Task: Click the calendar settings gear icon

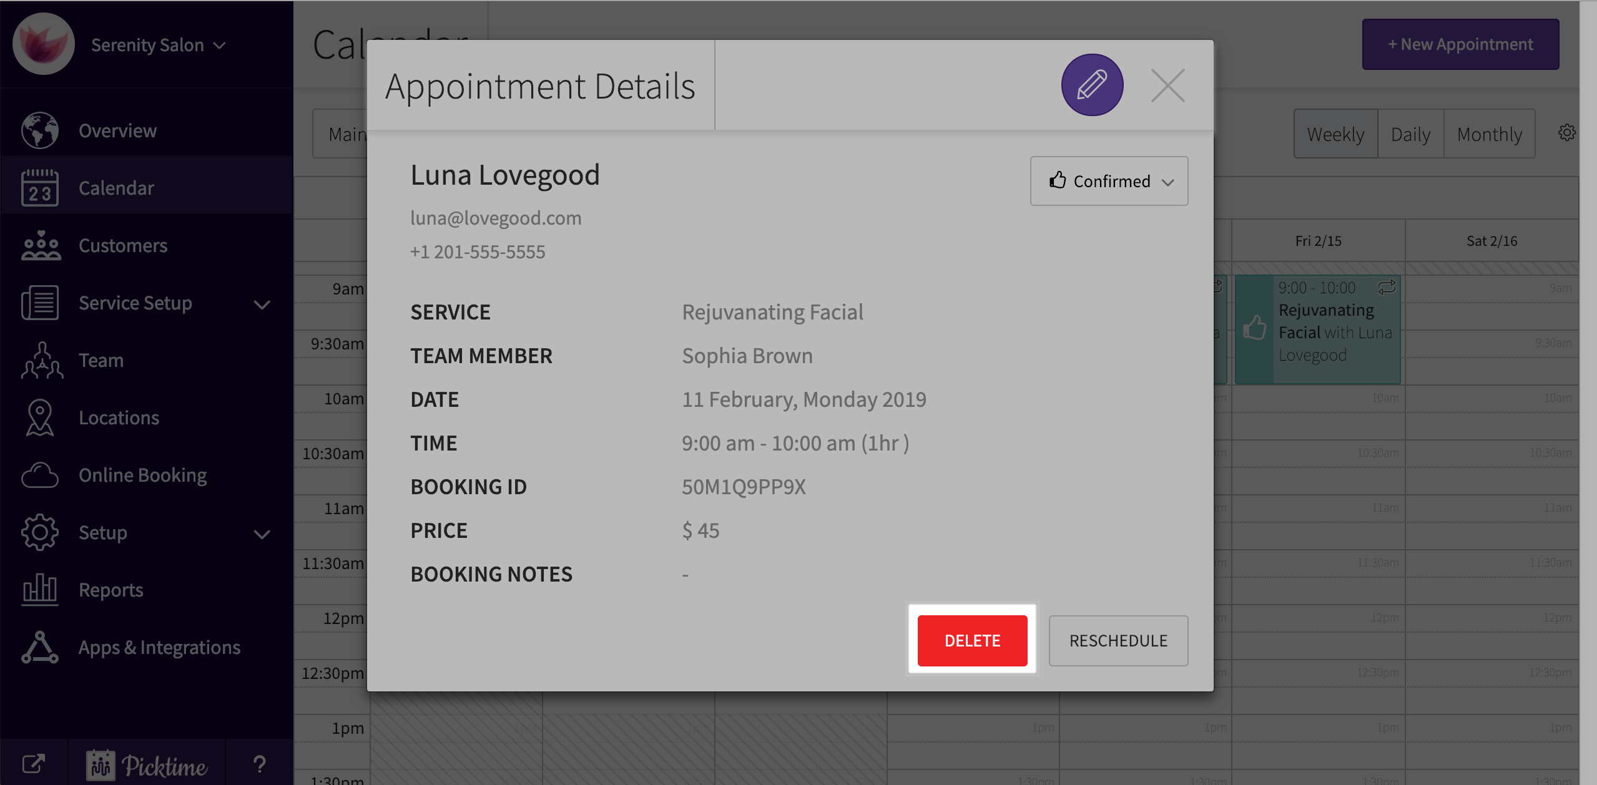Action: click(x=1566, y=132)
